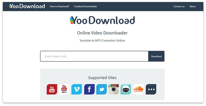Open the How to Download? menu item
The width and height of the screenshot is (206, 106).
click(x=60, y=7)
